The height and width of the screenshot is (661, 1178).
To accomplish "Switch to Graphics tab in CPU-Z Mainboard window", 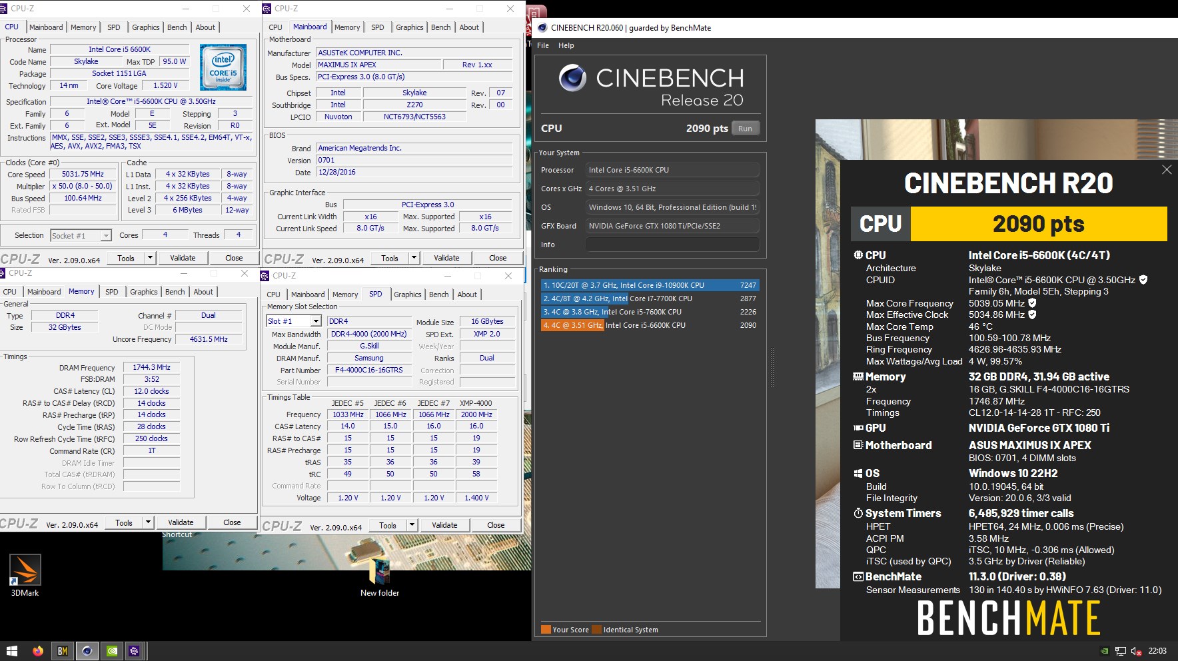I will pyautogui.click(x=409, y=27).
